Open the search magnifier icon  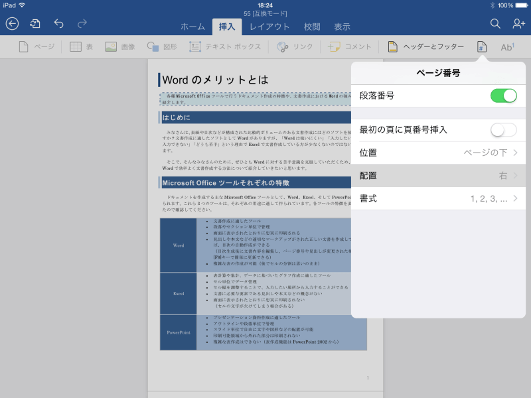coord(495,24)
